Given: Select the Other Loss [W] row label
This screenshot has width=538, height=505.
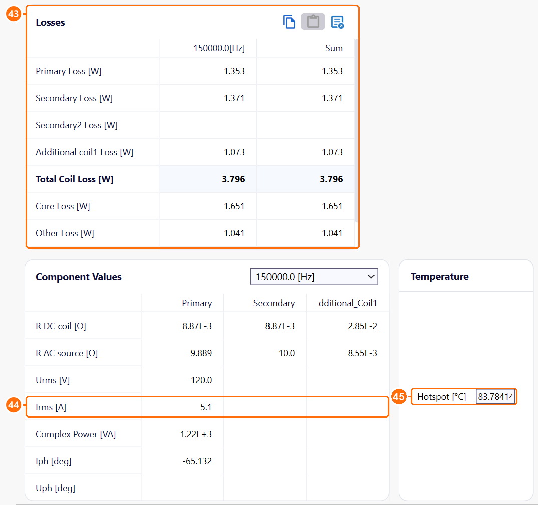Looking at the screenshot, I should (x=65, y=233).
